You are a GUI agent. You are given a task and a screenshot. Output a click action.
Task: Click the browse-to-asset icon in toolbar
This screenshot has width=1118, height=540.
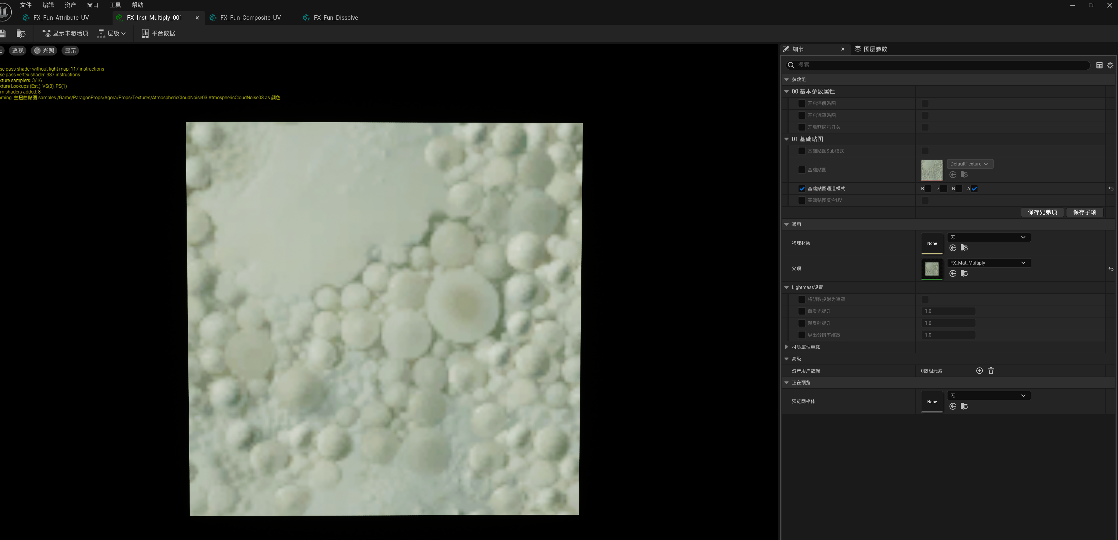[x=21, y=34]
